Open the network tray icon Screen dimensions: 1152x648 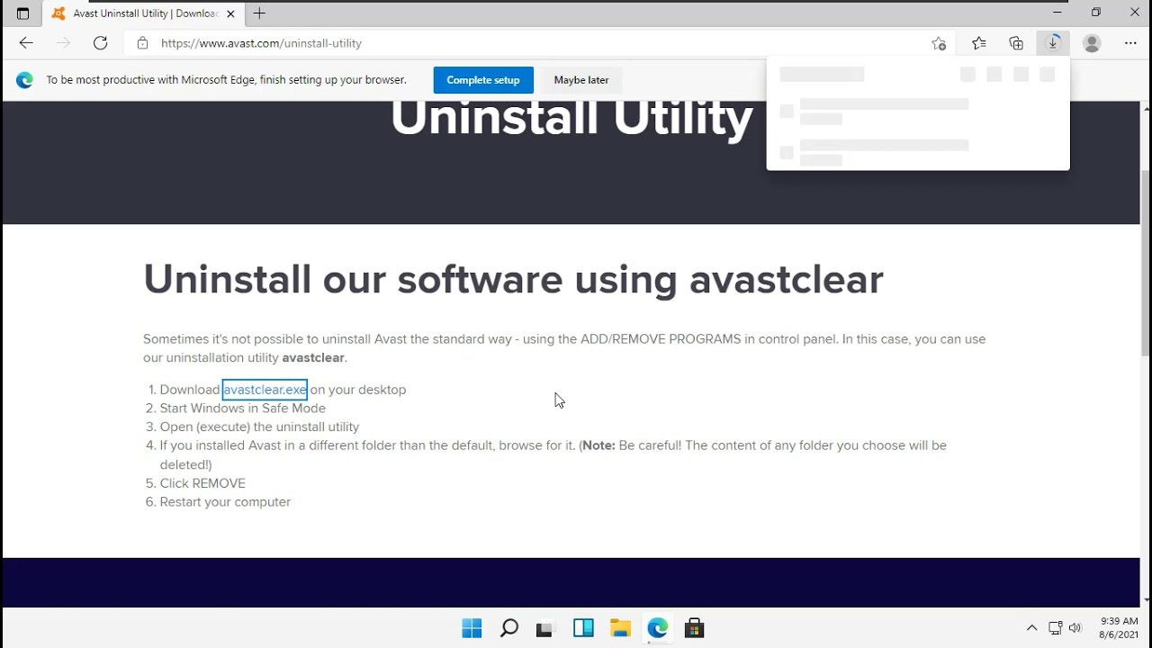coord(1056,628)
